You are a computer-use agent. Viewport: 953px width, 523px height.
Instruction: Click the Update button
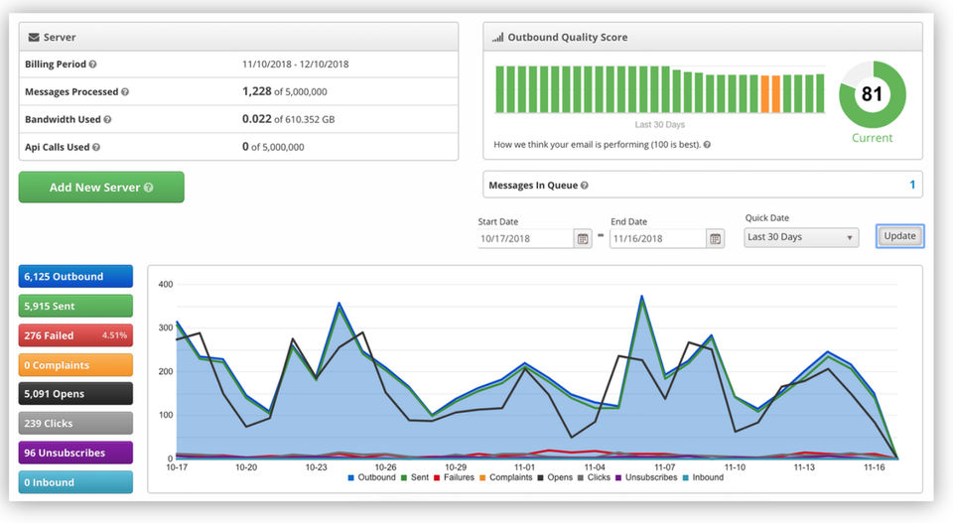point(899,236)
